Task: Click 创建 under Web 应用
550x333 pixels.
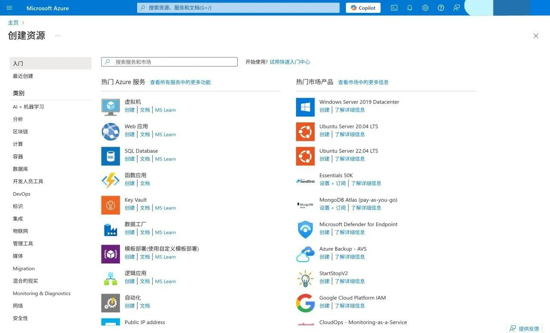Action: 130,134
